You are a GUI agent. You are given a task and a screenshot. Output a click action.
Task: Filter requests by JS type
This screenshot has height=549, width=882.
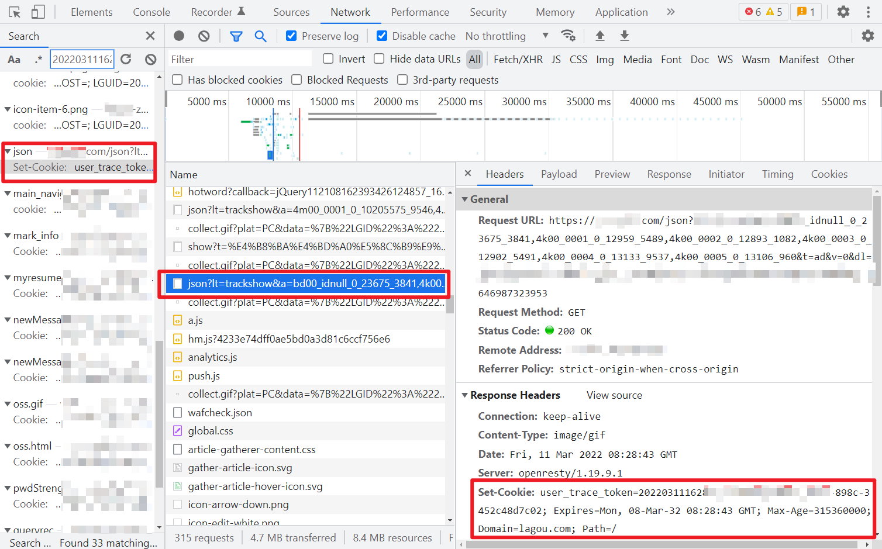(556, 59)
